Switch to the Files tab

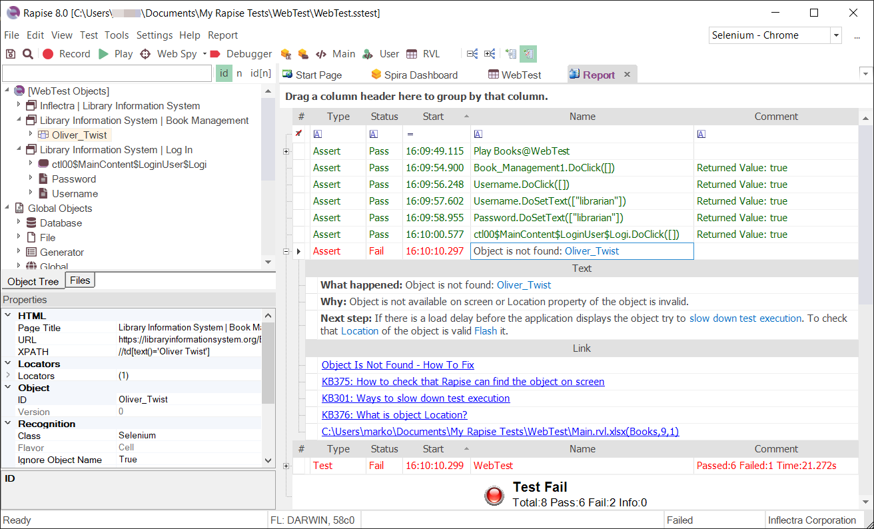pyautogui.click(x=80, y=280)
